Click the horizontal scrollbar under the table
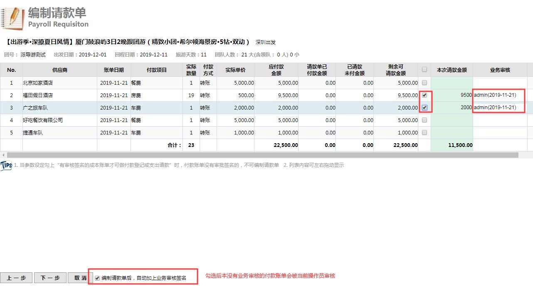This screenshot has width=533, height=286. tap(263, 155)
